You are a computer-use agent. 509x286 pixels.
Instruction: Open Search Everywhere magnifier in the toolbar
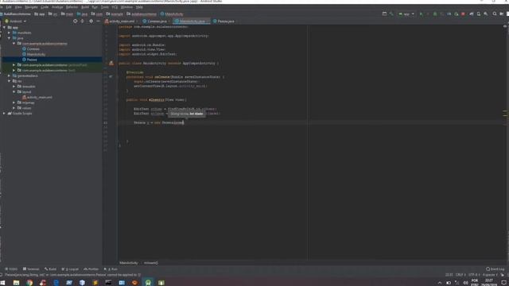tap(495, 14)
